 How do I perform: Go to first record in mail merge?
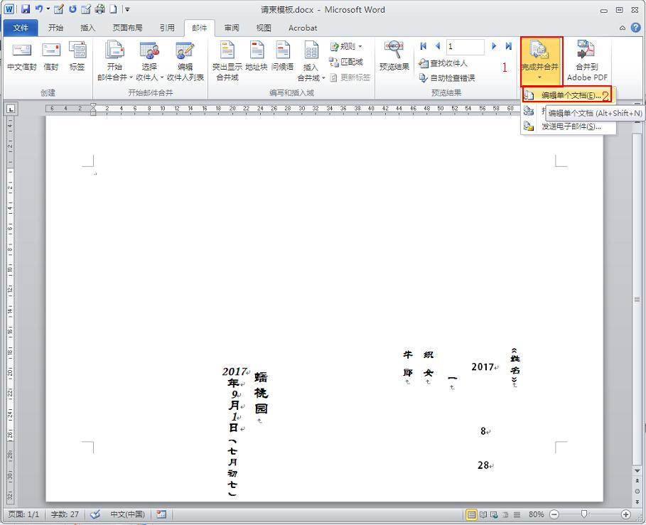click(x=423, y=46)
